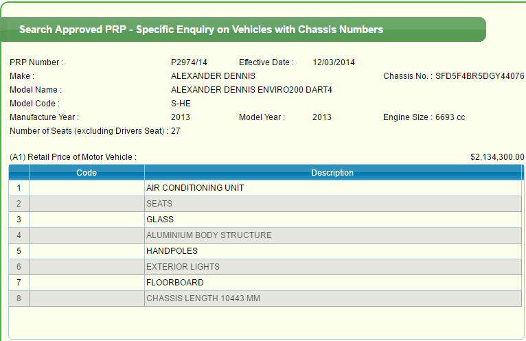Select the EXTERIOR LIGHTS row

[x=183, y=267]
